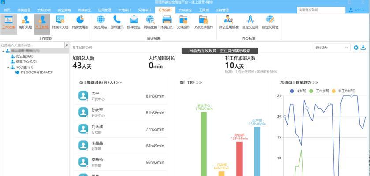Open the admin user dropdown
The height and width of the screenshot is (176, 370).
pyautogui.click(x=358, y=10)
